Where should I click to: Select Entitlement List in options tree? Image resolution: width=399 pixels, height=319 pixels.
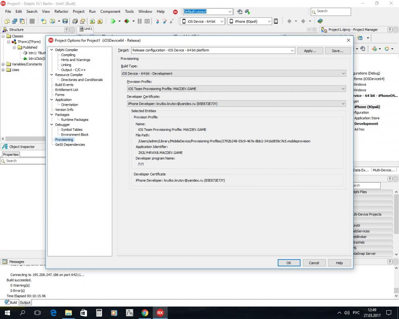pos(67,90)
